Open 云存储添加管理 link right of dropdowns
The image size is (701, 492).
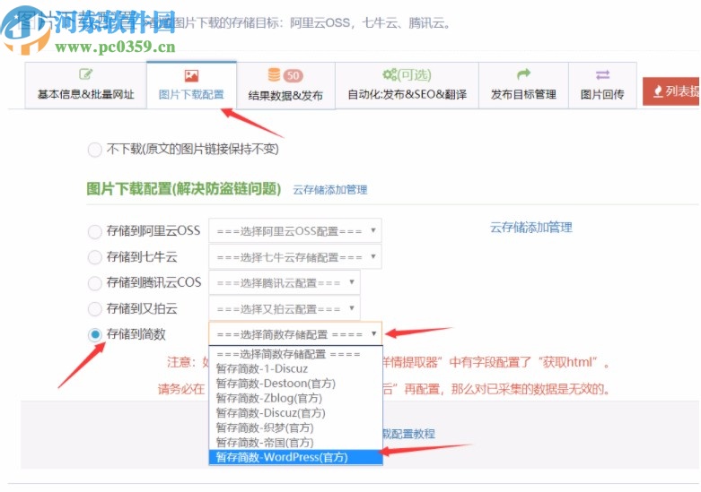530,228
